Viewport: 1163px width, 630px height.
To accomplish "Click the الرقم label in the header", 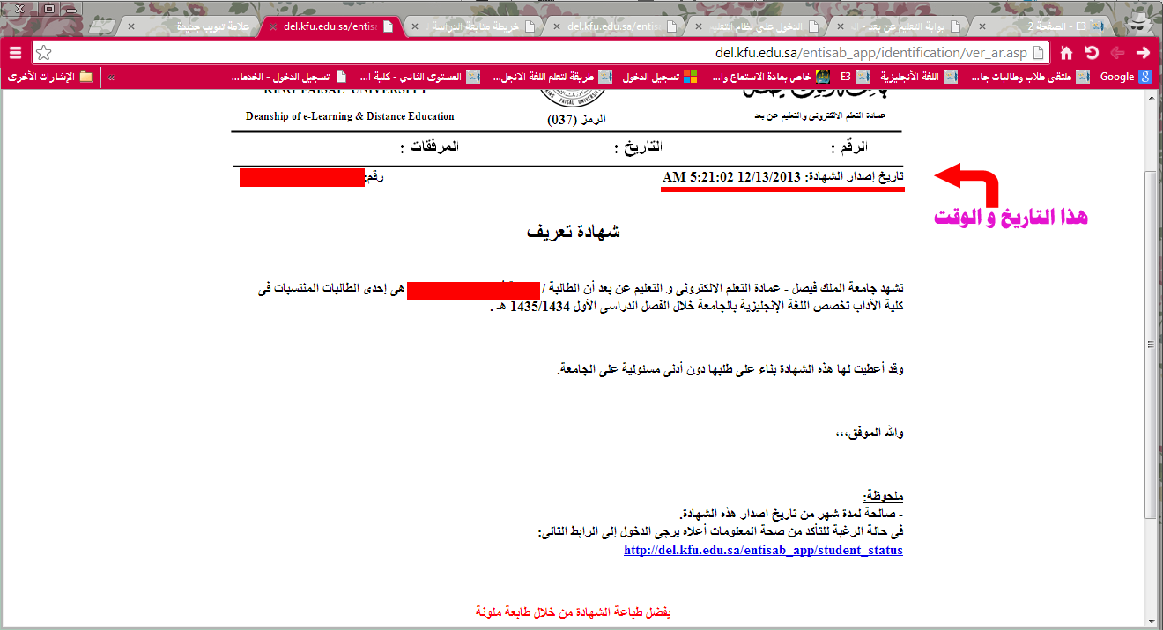I will click(848, 146).
